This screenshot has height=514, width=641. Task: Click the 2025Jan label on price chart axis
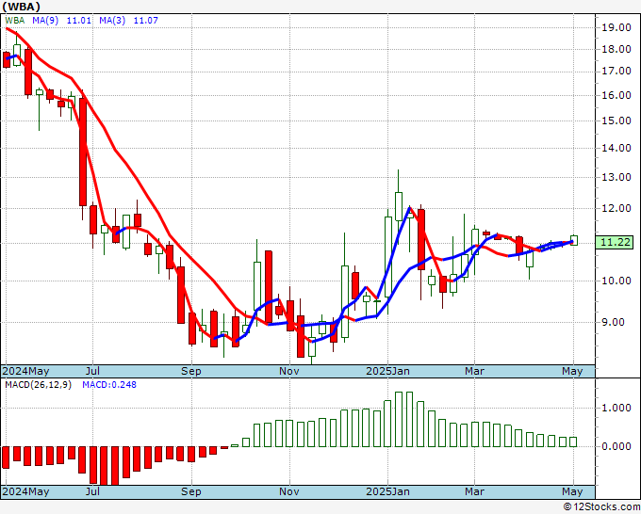coord(387,371)
